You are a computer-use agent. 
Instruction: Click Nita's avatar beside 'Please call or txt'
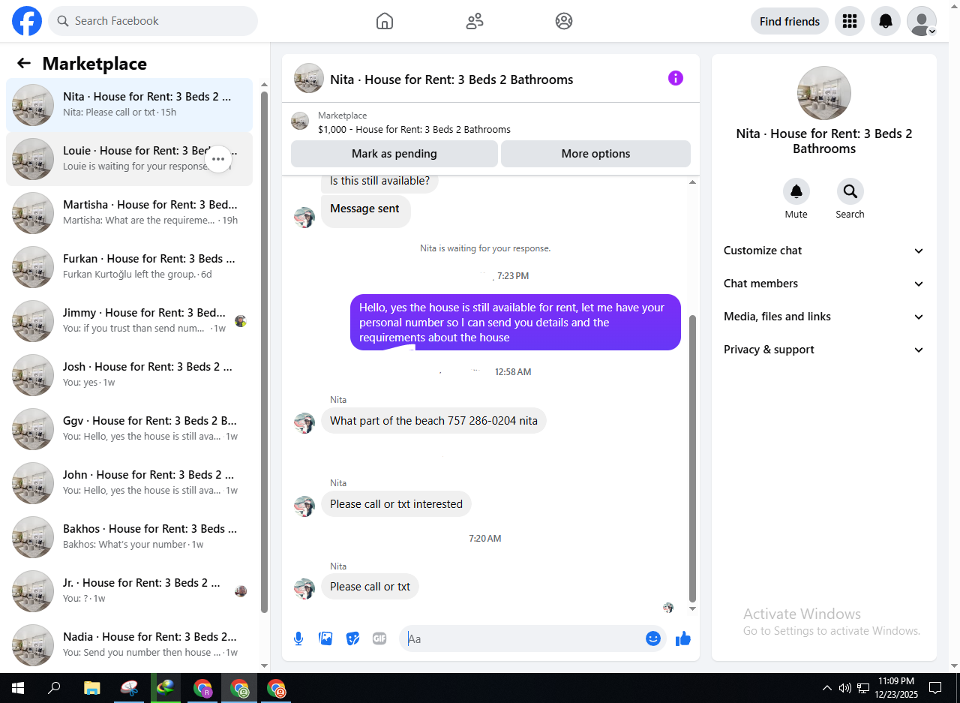[x=304, y=588]
